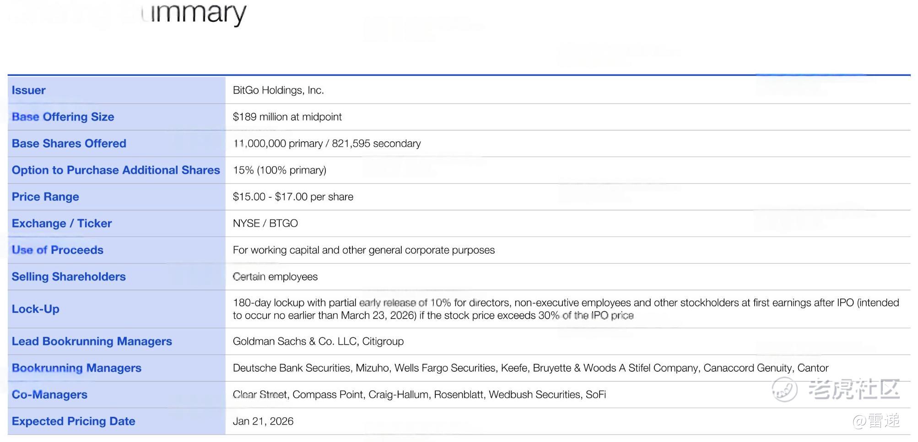This screenshot has height=442, width=918.
Task: Click the Jan 21, 2026 pricing date
Action: [263, 421]
